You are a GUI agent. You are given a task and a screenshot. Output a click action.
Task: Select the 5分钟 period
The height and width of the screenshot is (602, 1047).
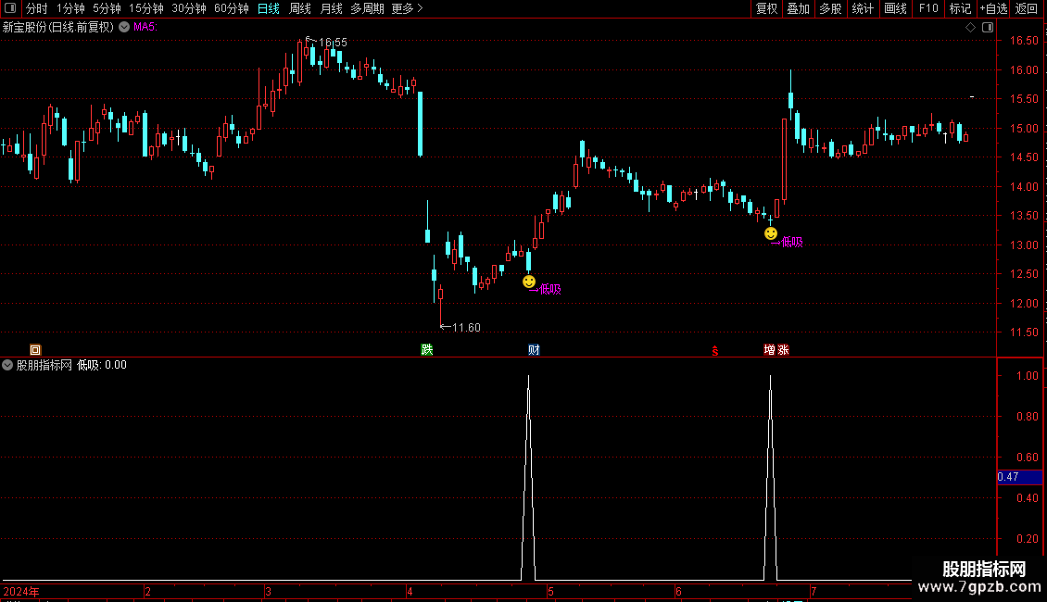(107, 8)
